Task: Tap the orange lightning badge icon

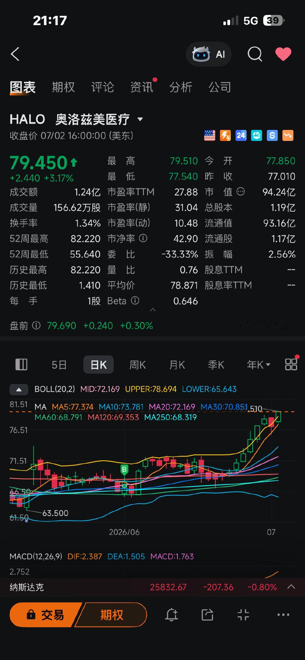Action: click(225, 136)
